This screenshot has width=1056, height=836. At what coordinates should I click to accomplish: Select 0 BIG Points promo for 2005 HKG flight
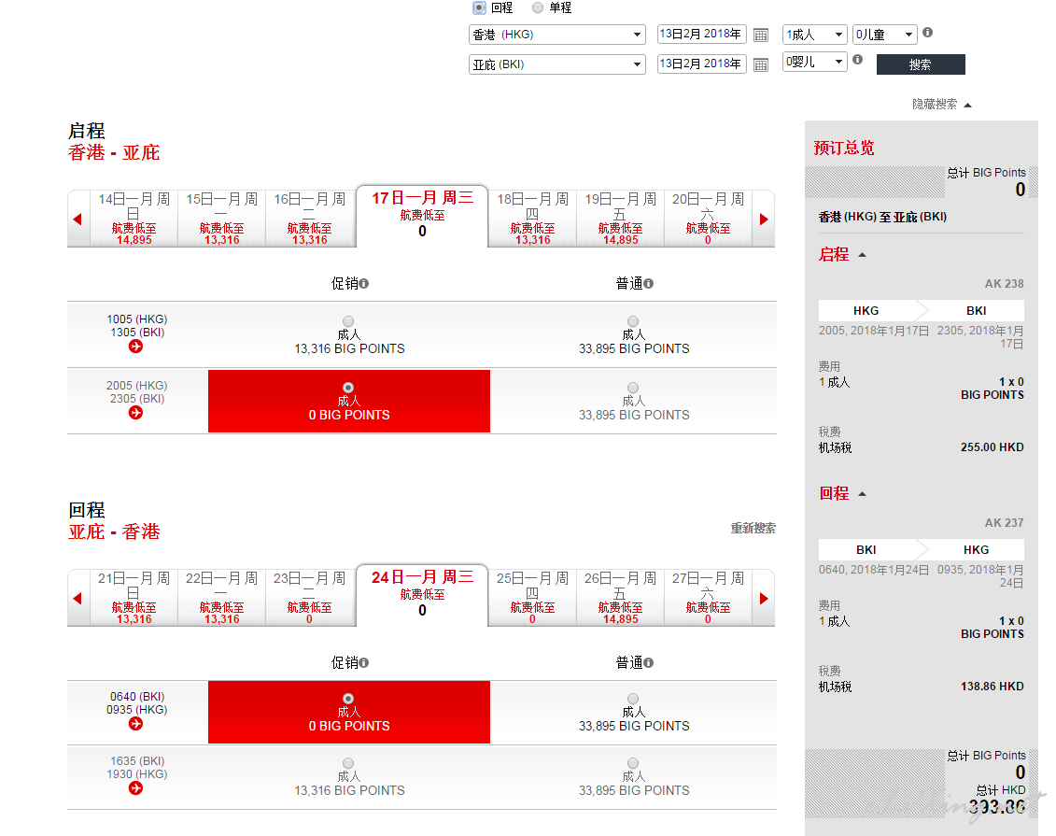(348, 388)
